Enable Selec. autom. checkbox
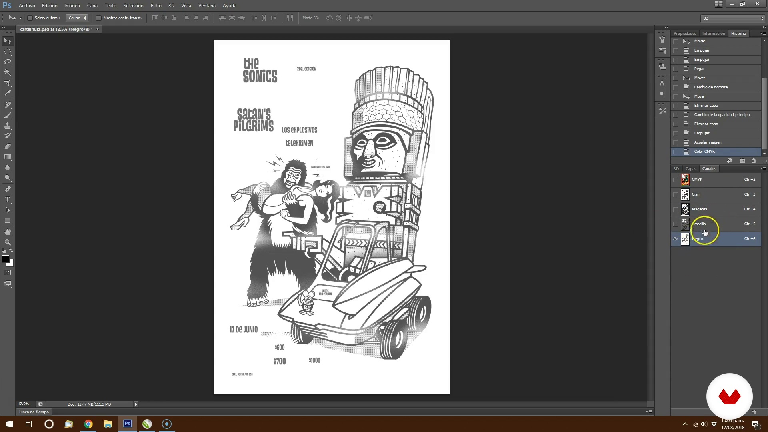768x432 pixels. (x=30, y=18)
